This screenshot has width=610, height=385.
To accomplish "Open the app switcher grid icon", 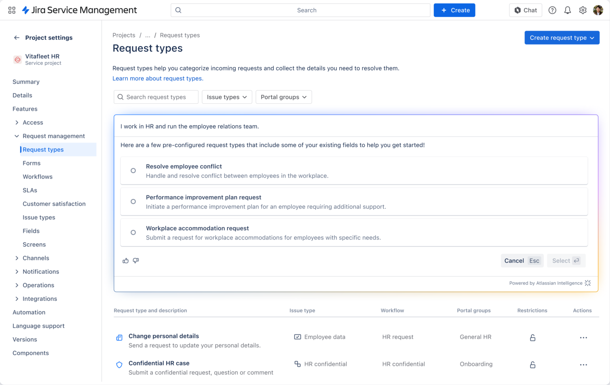I will coord(12,10).
